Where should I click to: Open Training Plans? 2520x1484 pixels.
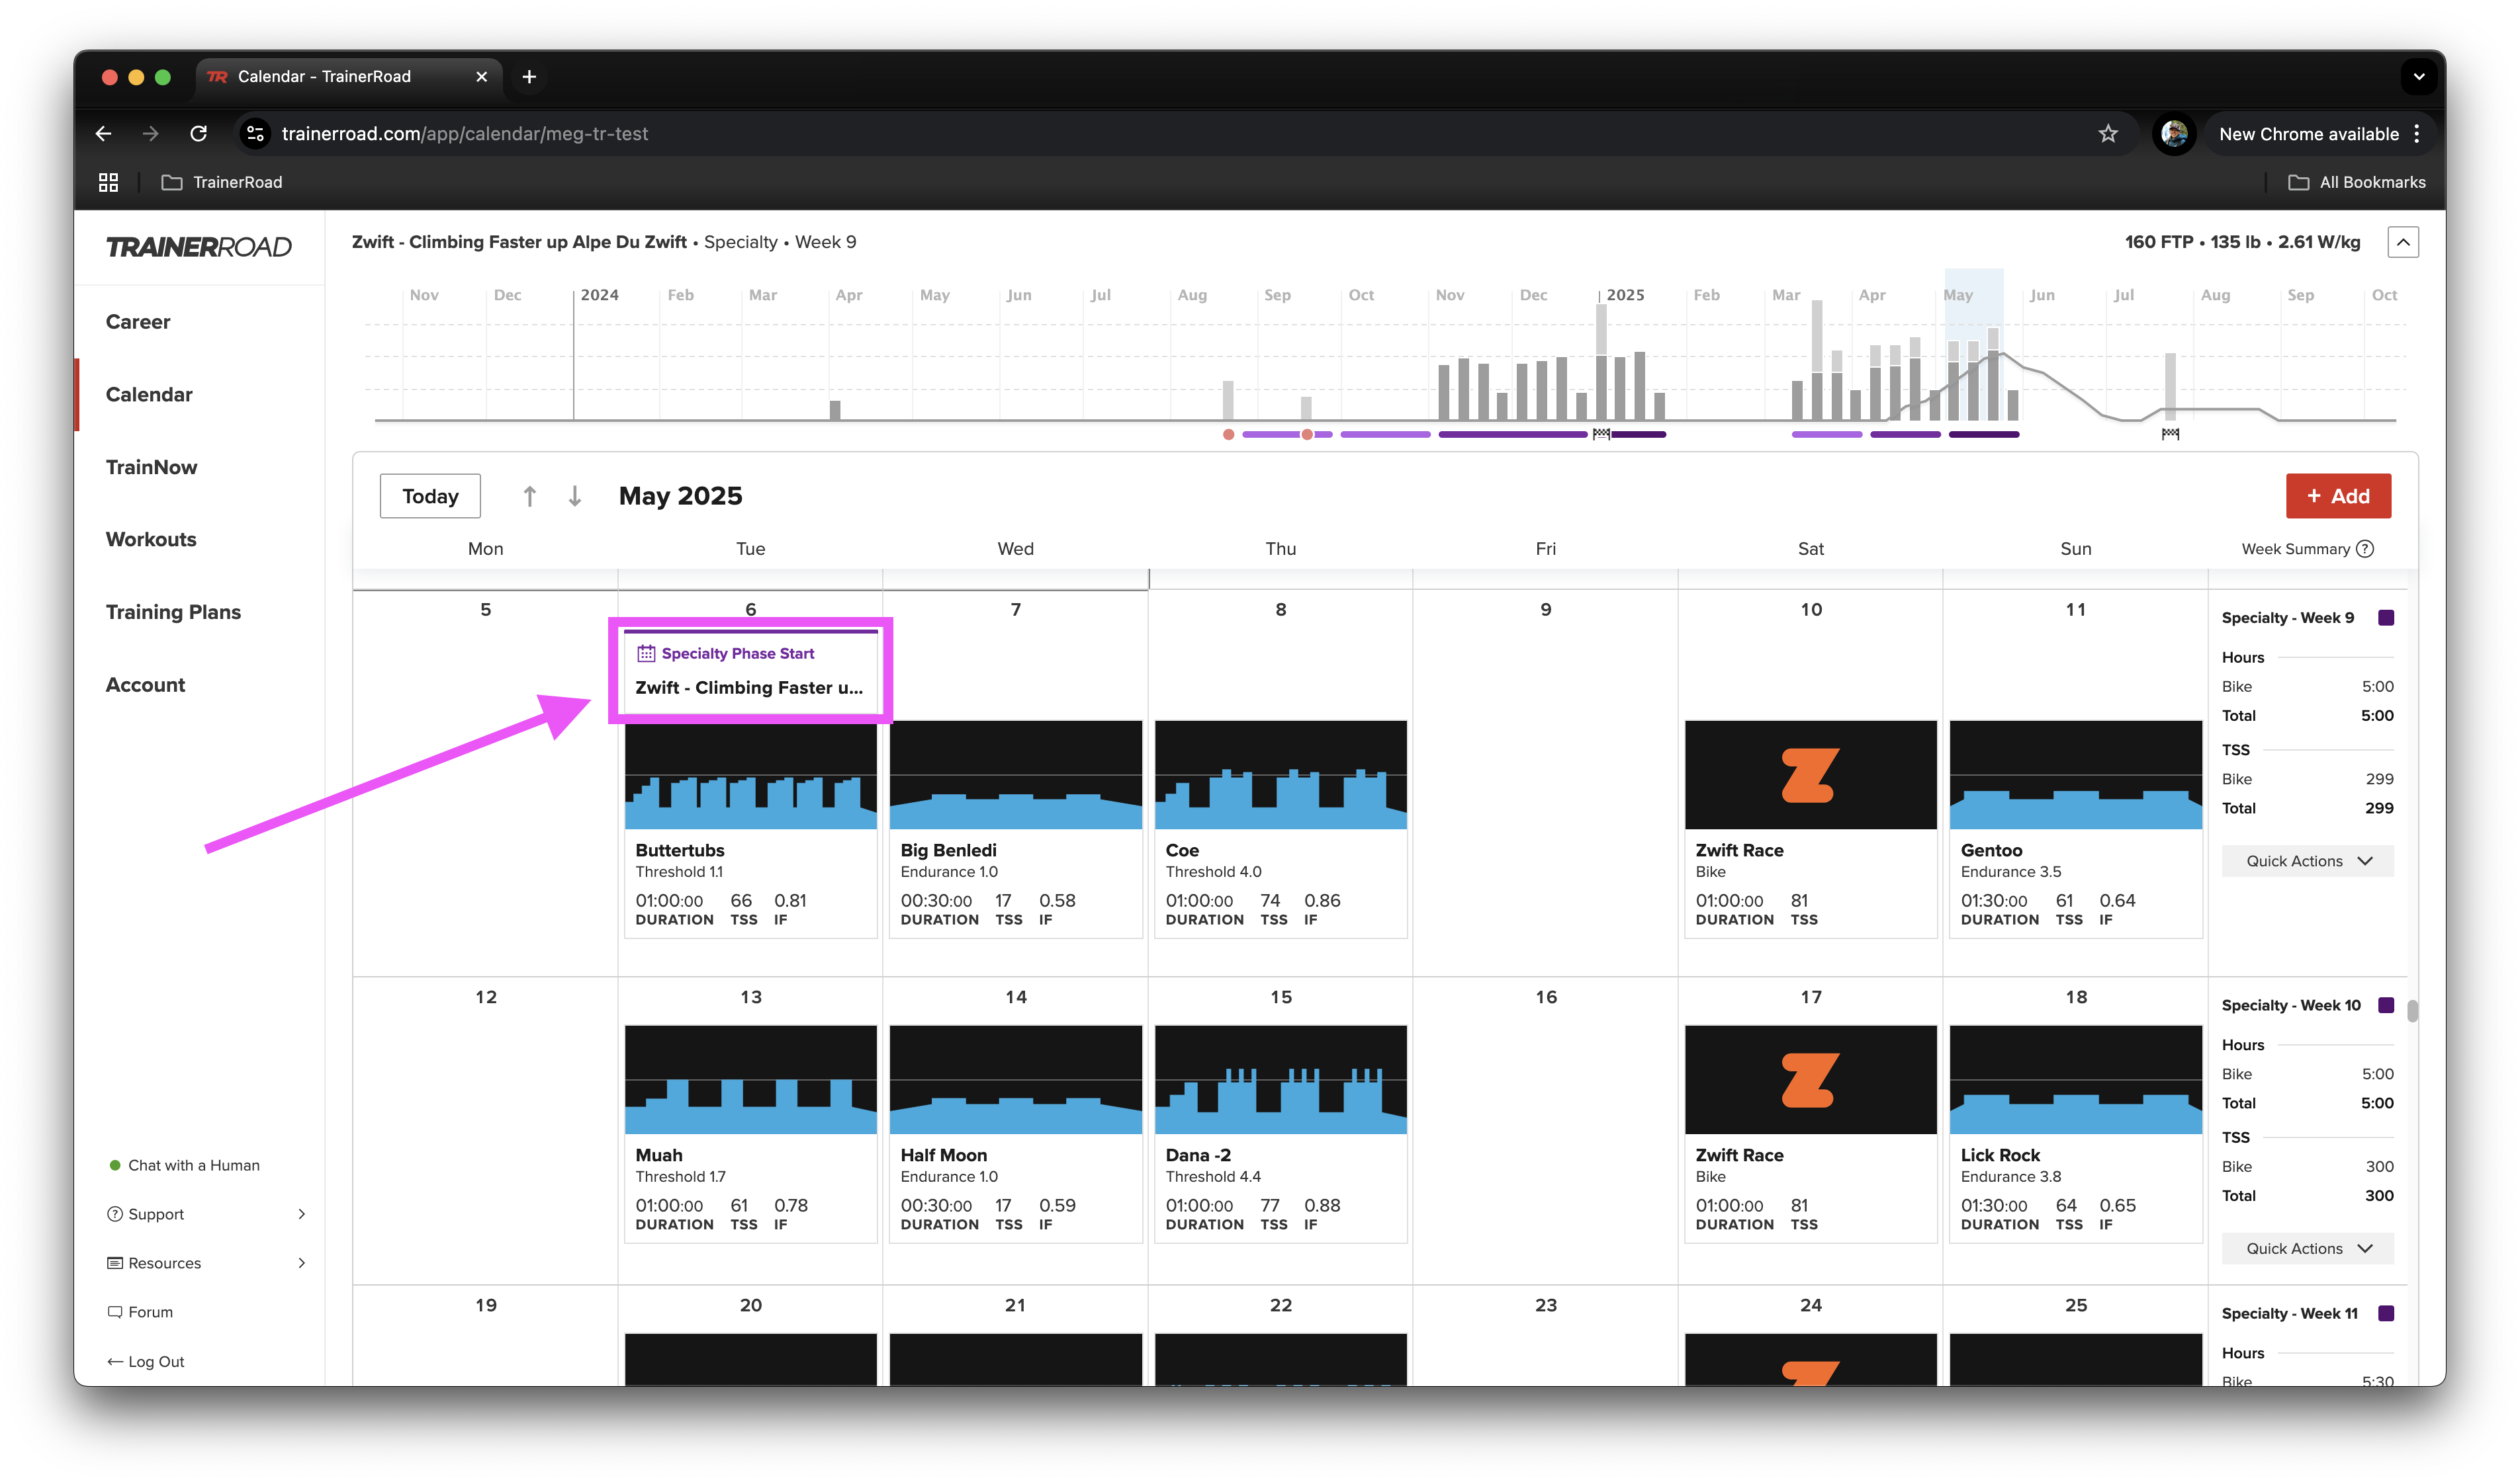click(x=173, y=612)
